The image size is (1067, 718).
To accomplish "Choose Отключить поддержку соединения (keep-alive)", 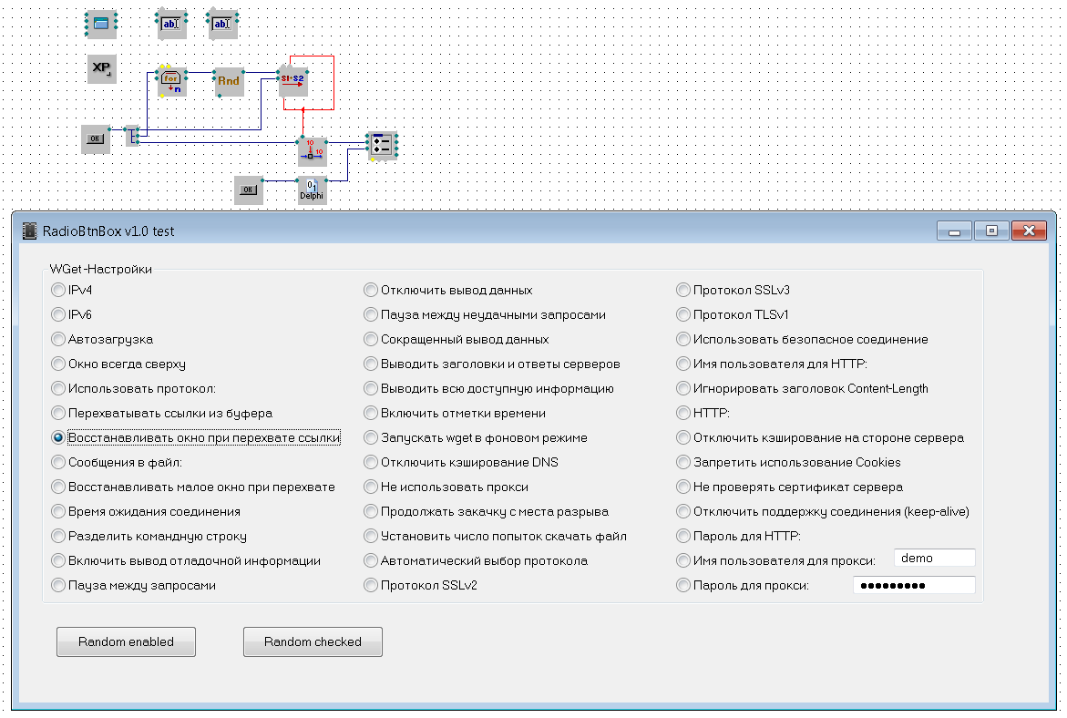I will pyautogui.click(x=824, y=511).
